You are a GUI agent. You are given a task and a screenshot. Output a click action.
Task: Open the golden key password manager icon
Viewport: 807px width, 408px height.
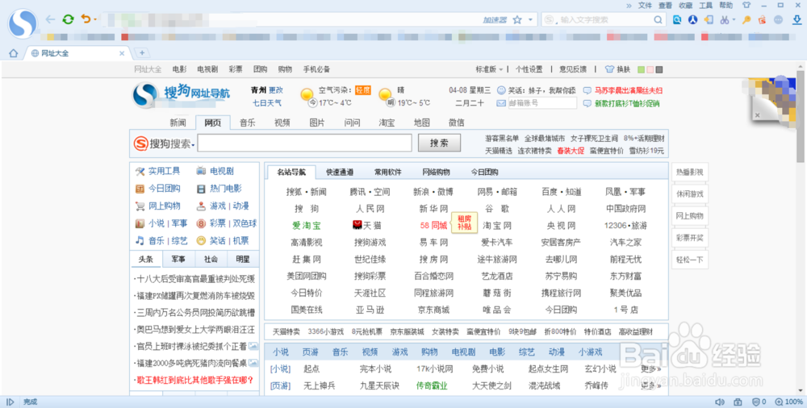(x=746, y=20)
